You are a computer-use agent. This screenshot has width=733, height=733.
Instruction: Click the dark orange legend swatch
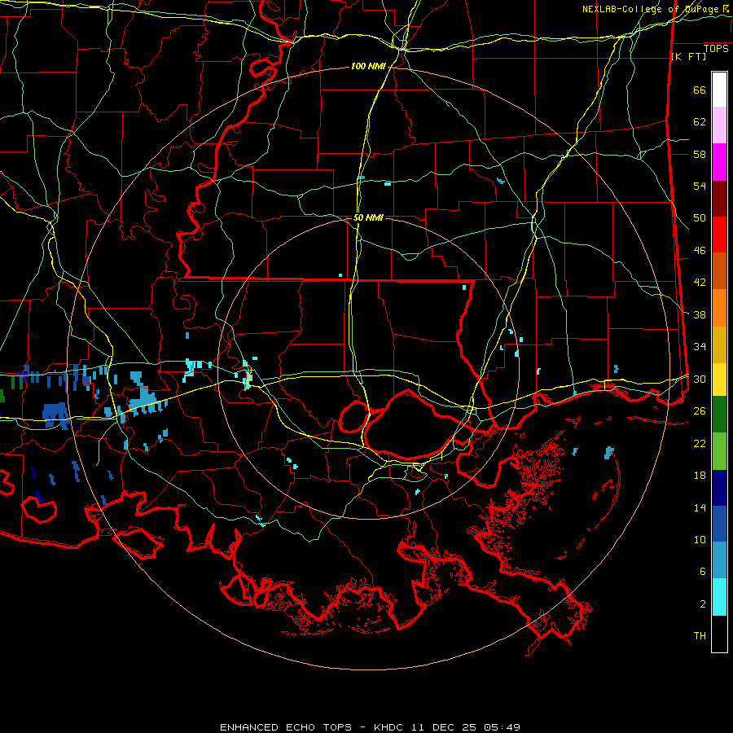(719, 271)
